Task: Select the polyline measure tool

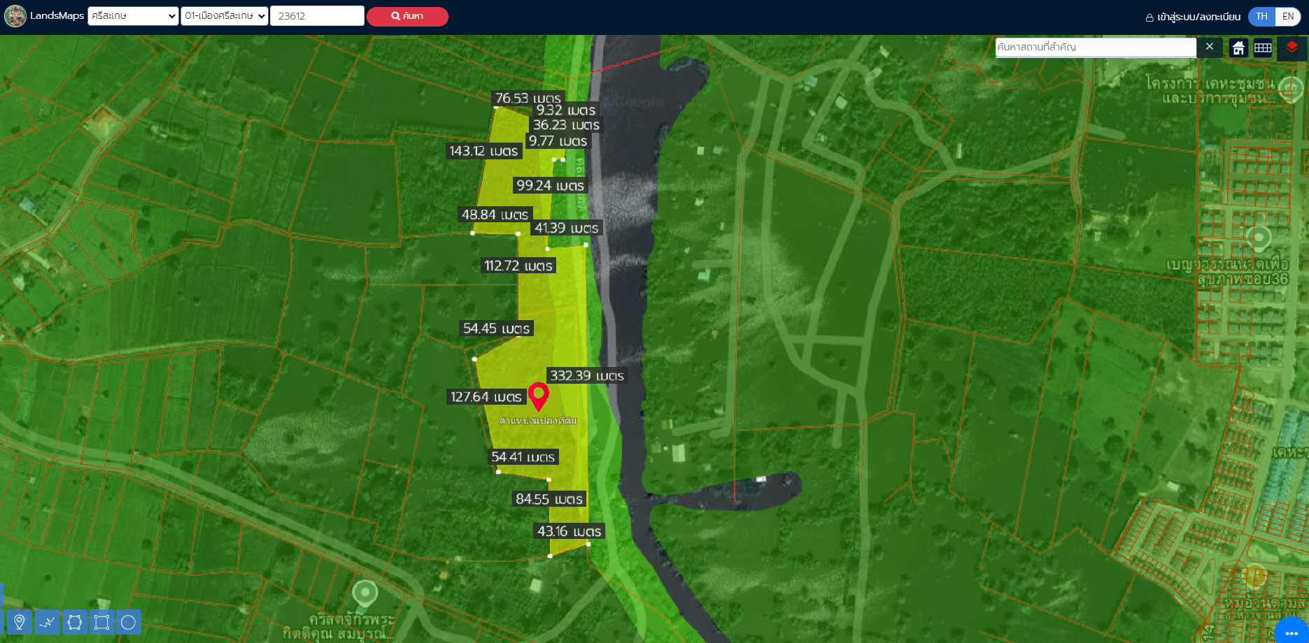Action: [x=47, y=622]
